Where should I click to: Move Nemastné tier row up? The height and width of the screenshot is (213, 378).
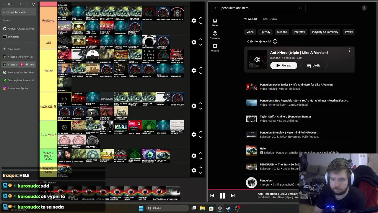(x=201, y=103)
